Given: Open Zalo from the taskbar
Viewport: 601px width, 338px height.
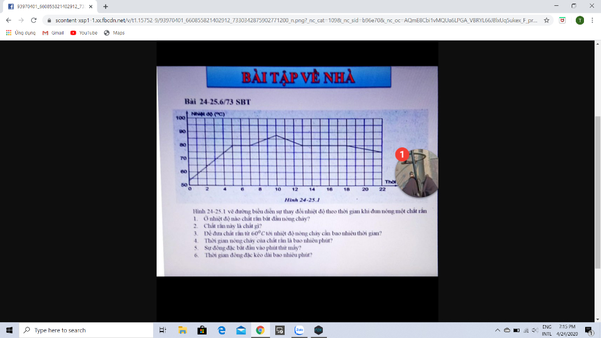Looking at the screenshot, I should tap(299, 330).
